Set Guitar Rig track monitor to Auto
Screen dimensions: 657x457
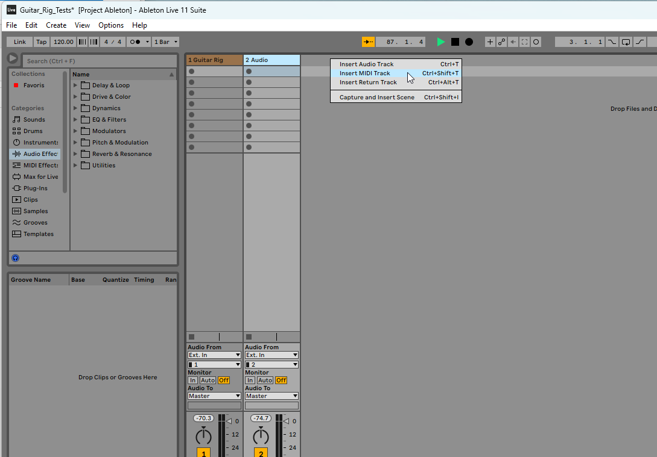[x=208, y=380]
